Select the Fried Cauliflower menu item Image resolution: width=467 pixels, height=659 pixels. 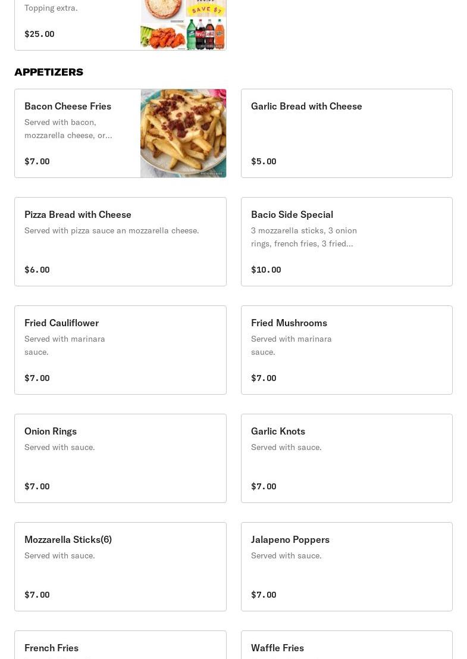pyautogui.click(x=121, y=350)
